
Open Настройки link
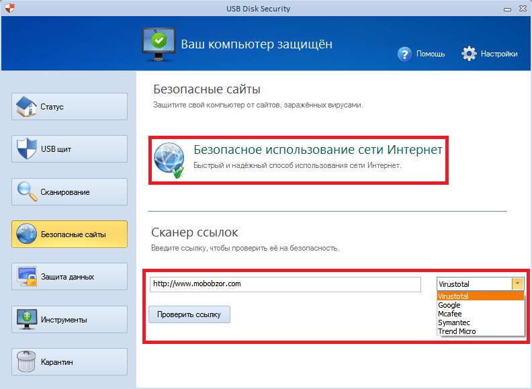click(x=499, y=54)
